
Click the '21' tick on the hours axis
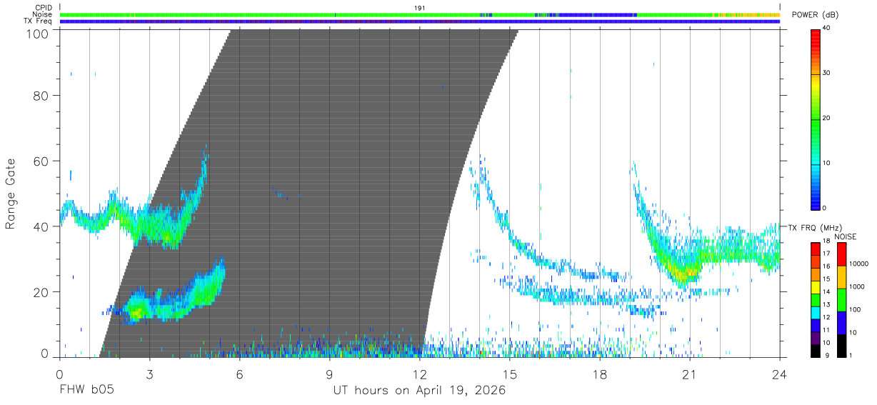[x=690, y=374]
